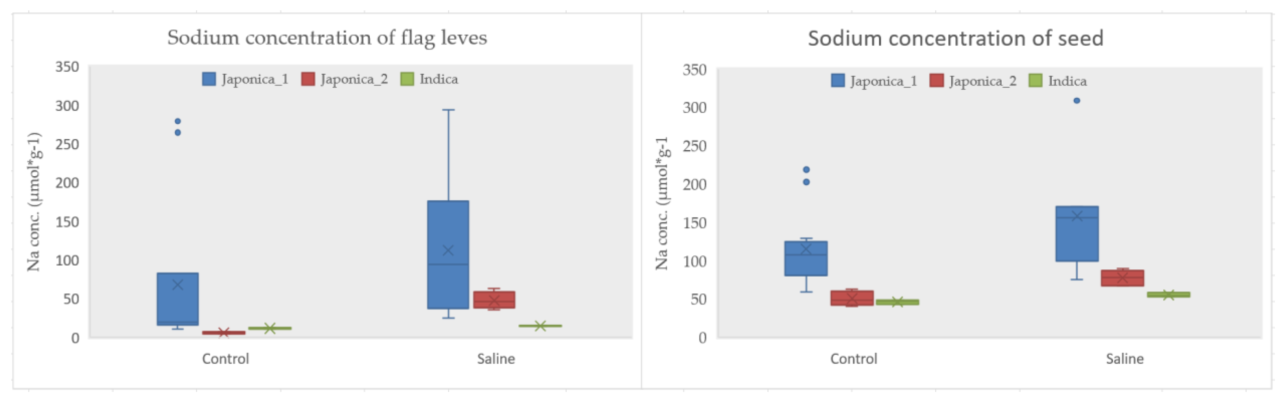
Task: Click the Control category label in flag leaves chart
Action: point(225,359)
